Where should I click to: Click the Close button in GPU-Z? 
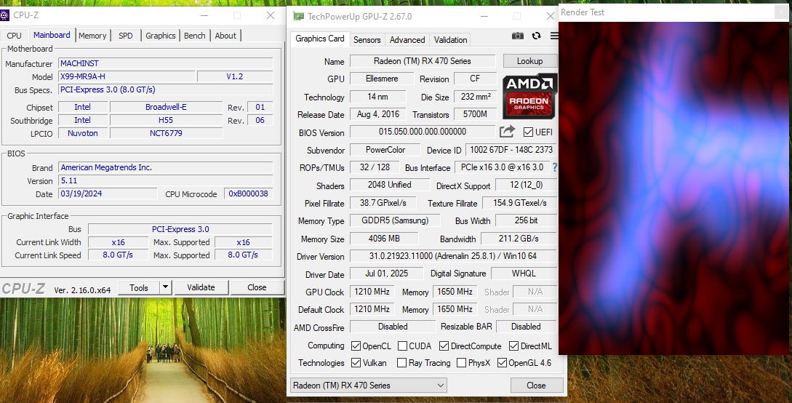(537, 386)
